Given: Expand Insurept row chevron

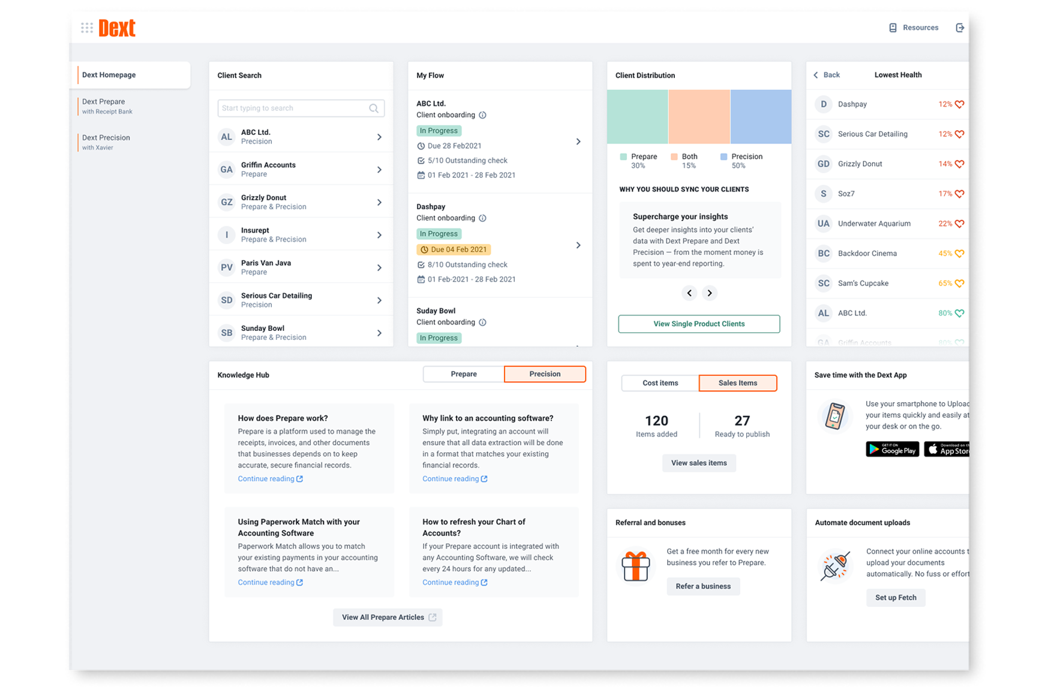Looking at the screenshot, I should click(x=379, y=235).
